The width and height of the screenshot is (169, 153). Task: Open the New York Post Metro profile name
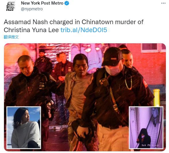pyautogui.click(x=42, y=3)
